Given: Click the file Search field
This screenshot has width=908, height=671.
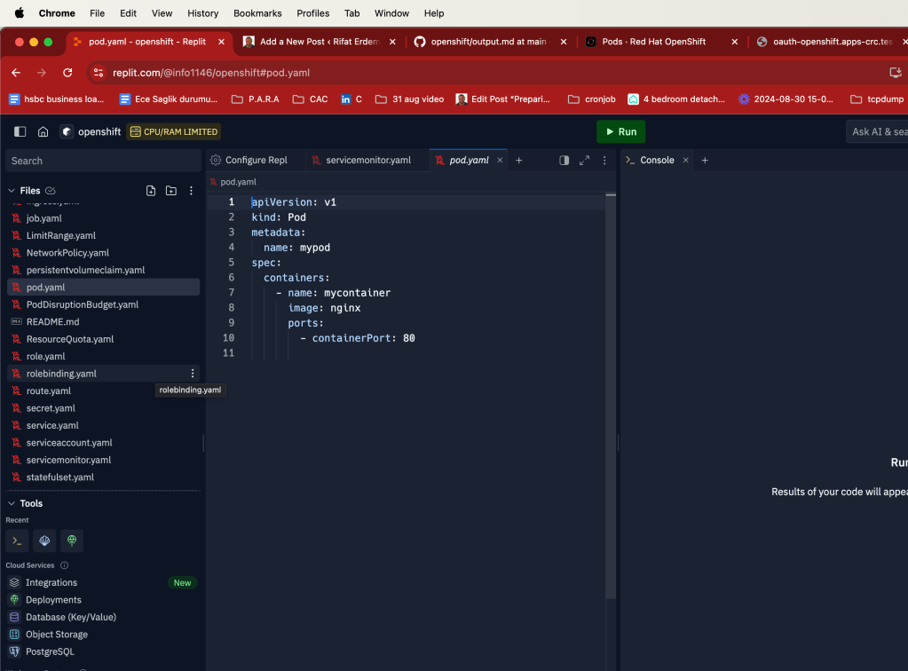Looking at the screenshot, I should coord(103,161).
